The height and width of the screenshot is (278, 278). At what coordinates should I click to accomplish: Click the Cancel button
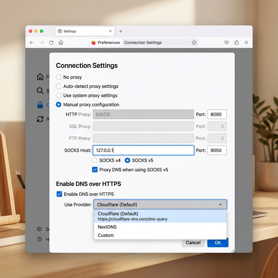point(193,243)
